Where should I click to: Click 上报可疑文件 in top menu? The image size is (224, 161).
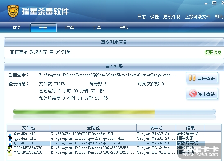coord(197,17)
